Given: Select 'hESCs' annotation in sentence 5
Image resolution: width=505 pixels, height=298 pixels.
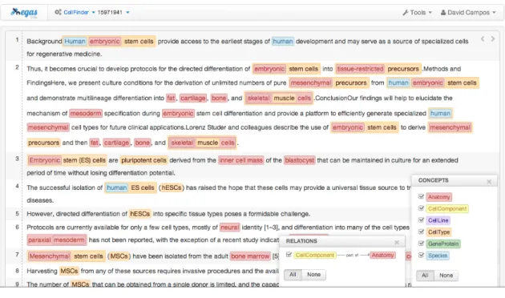Looking at the screenshot, I should [x=139, y=214].
